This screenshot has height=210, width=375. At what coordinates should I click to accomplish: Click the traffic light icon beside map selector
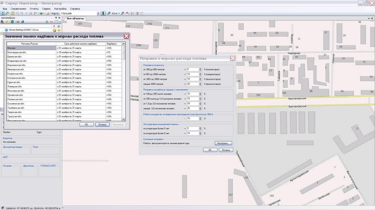pyautogui.click(x=103, y=13)
